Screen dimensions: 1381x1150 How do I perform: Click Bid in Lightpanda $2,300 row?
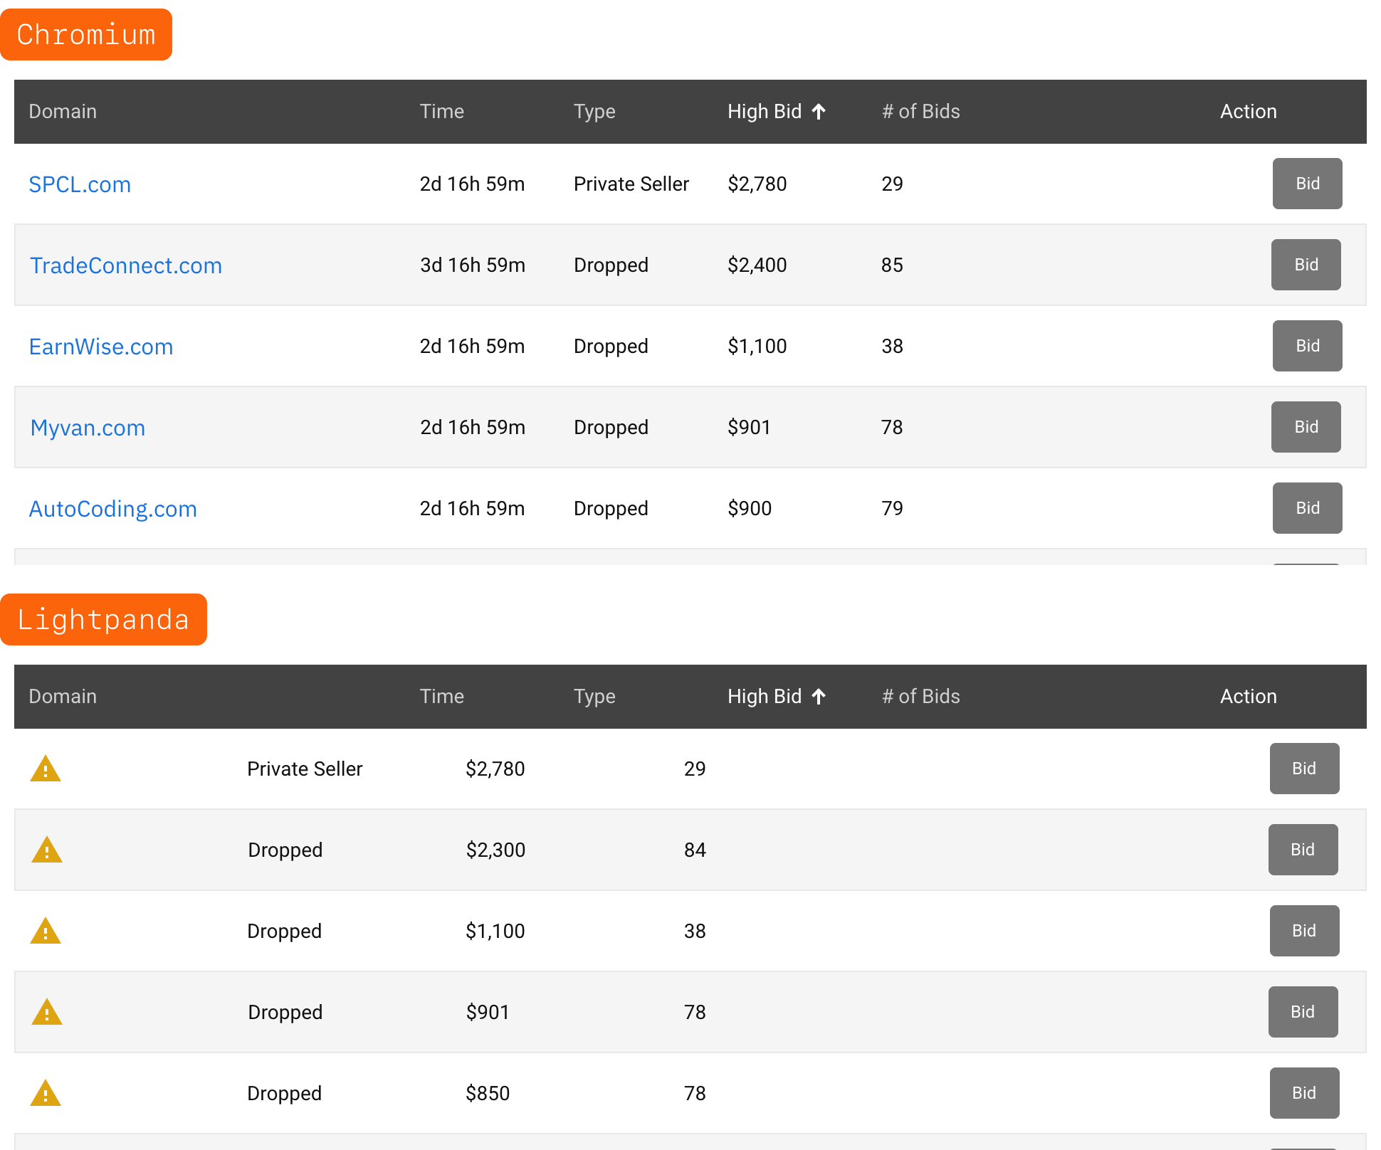pos(1303,850)
